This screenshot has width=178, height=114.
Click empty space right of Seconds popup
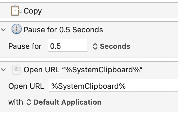155,46
